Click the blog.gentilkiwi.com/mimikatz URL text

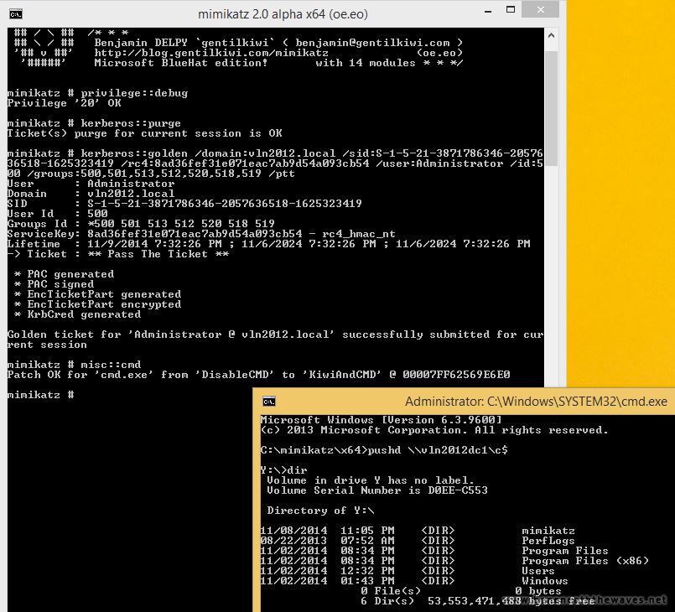coord(211,53)
